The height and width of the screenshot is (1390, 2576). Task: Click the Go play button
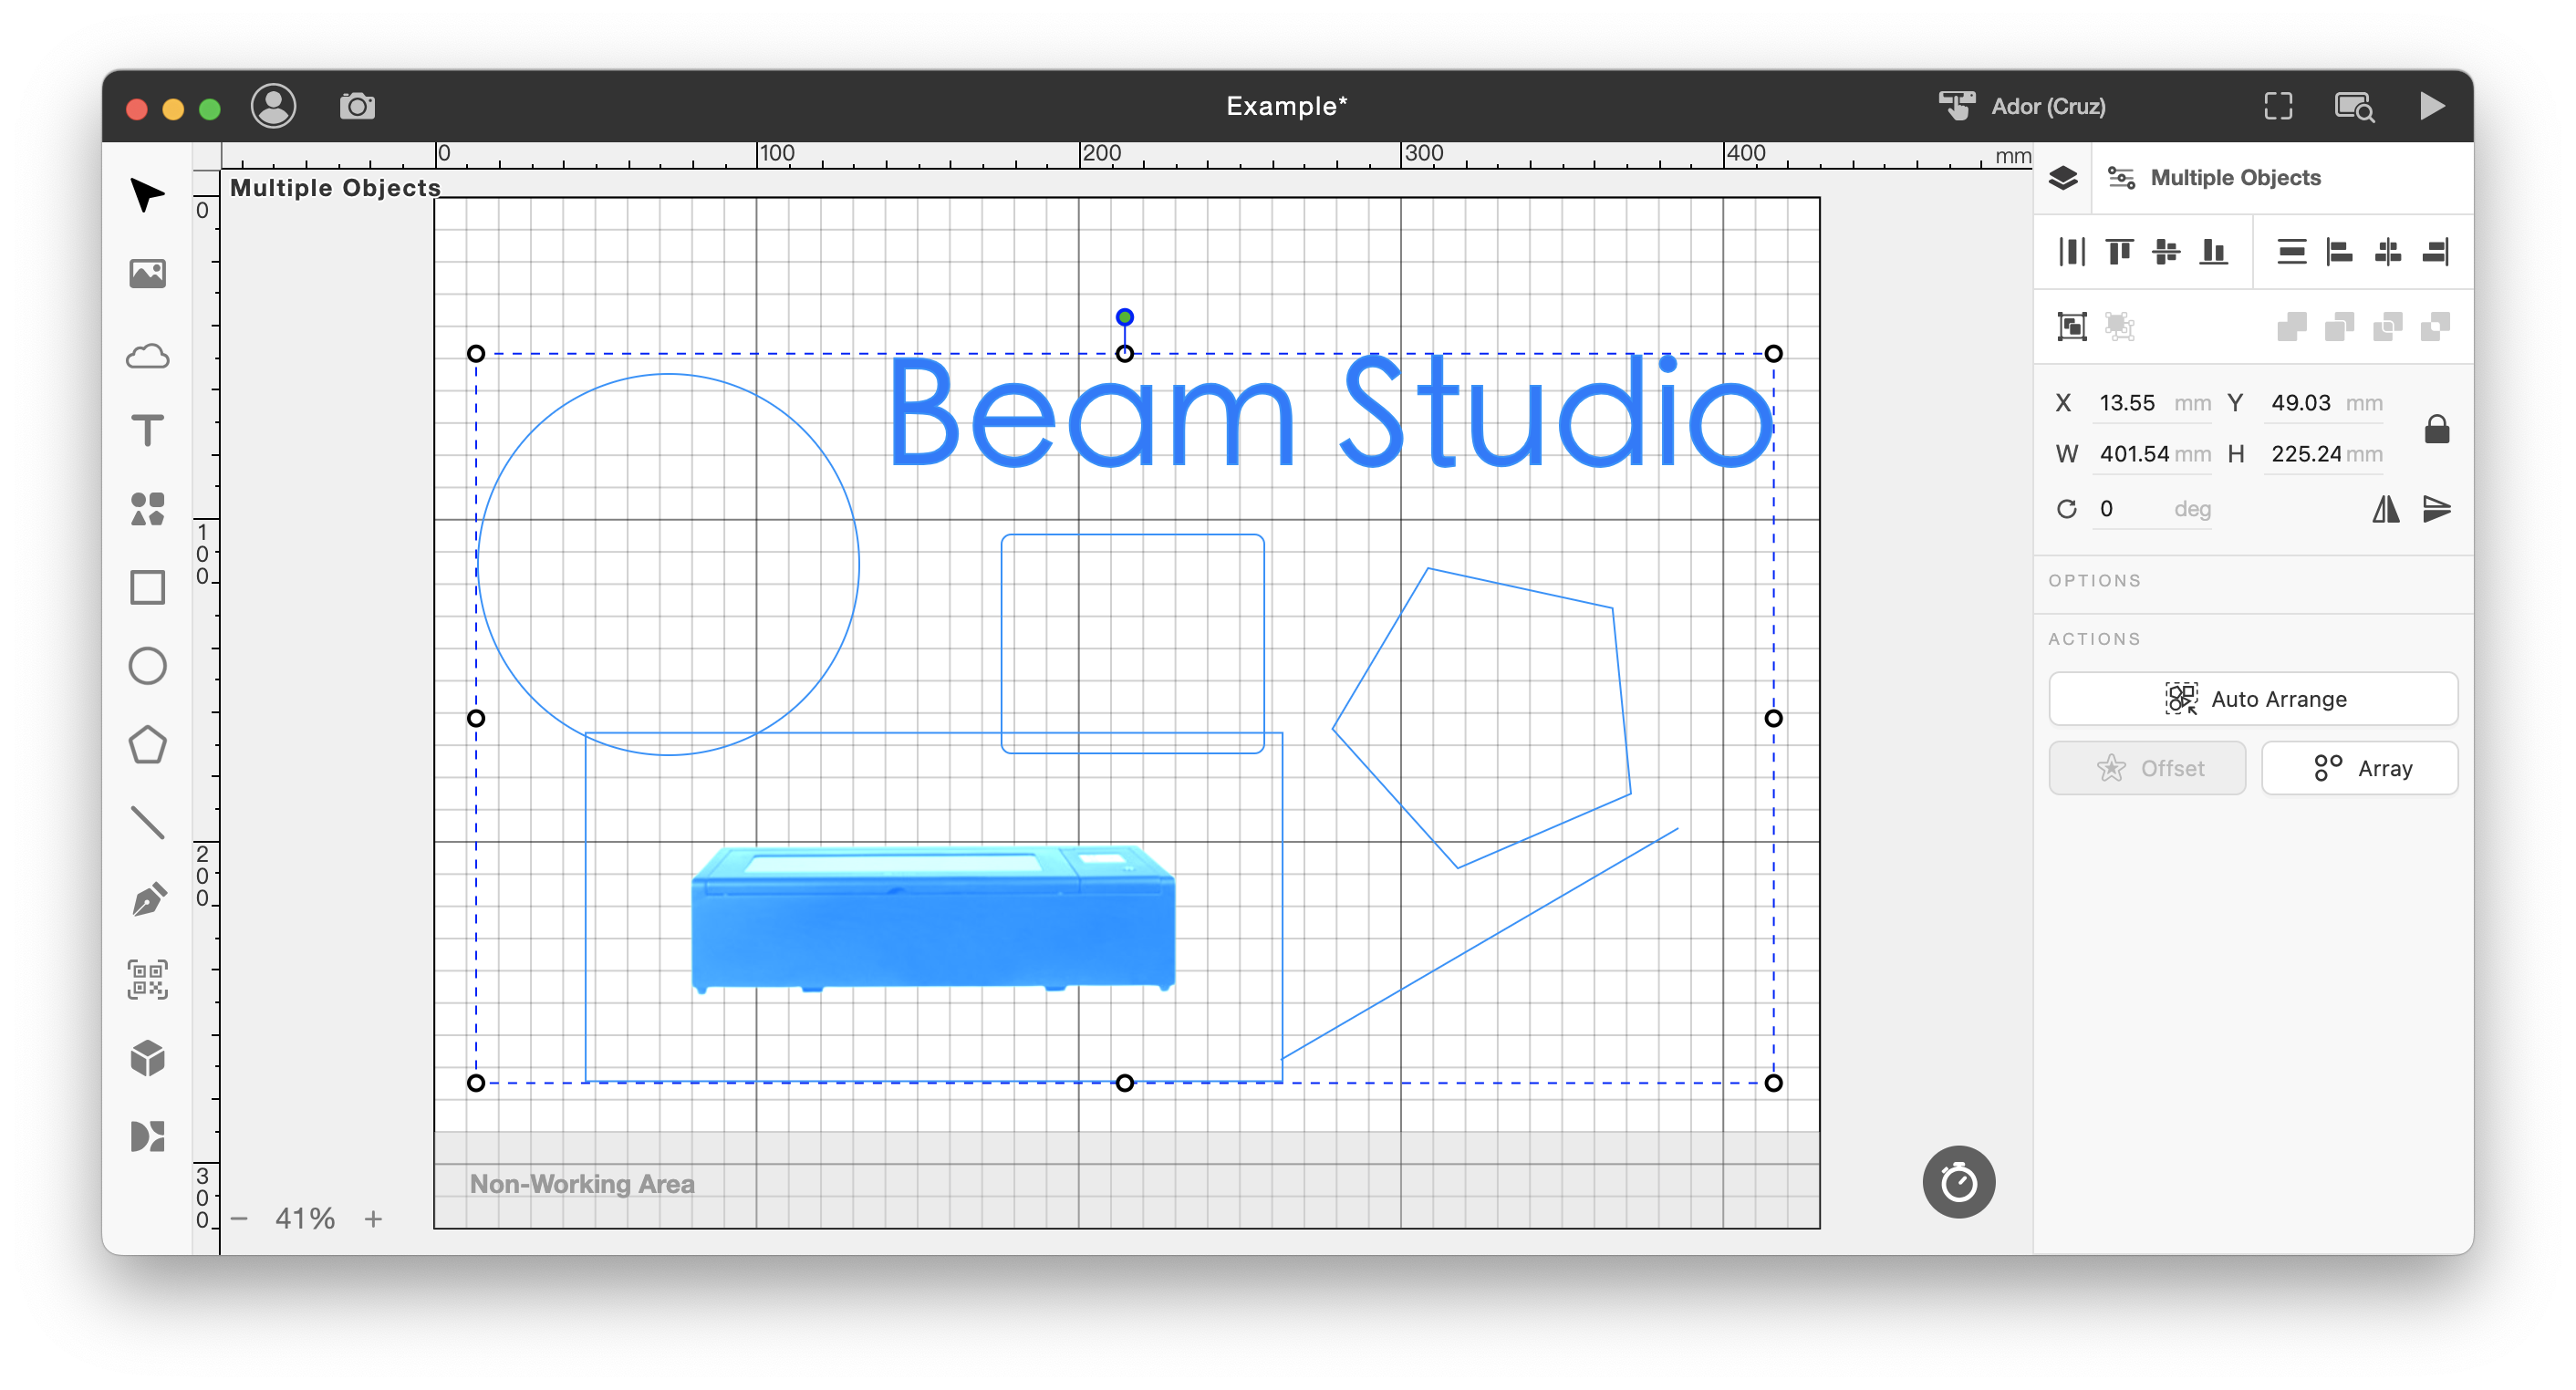click(2432, 105)
